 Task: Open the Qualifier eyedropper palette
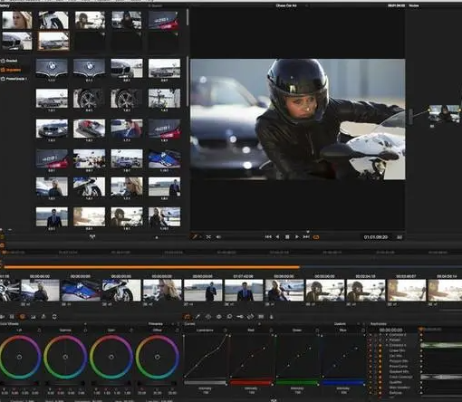(197, 317)
